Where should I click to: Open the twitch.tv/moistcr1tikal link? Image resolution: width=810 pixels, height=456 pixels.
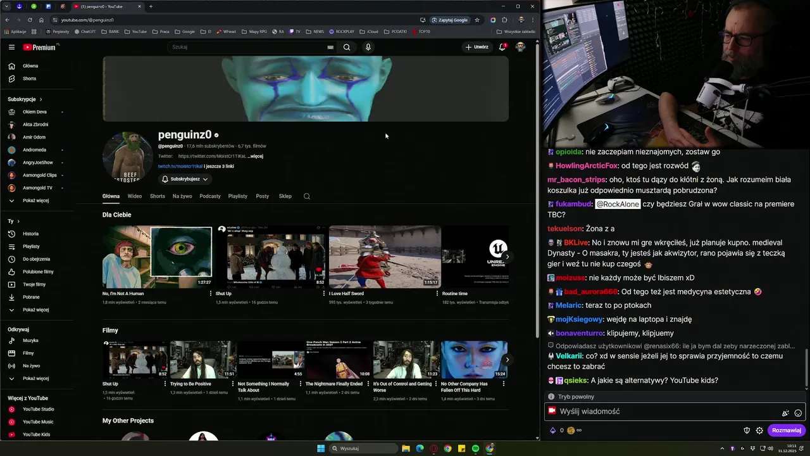(x=180, y=167)
